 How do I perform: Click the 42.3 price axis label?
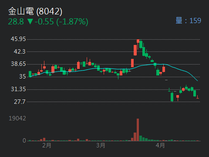[x=20, y=51]
